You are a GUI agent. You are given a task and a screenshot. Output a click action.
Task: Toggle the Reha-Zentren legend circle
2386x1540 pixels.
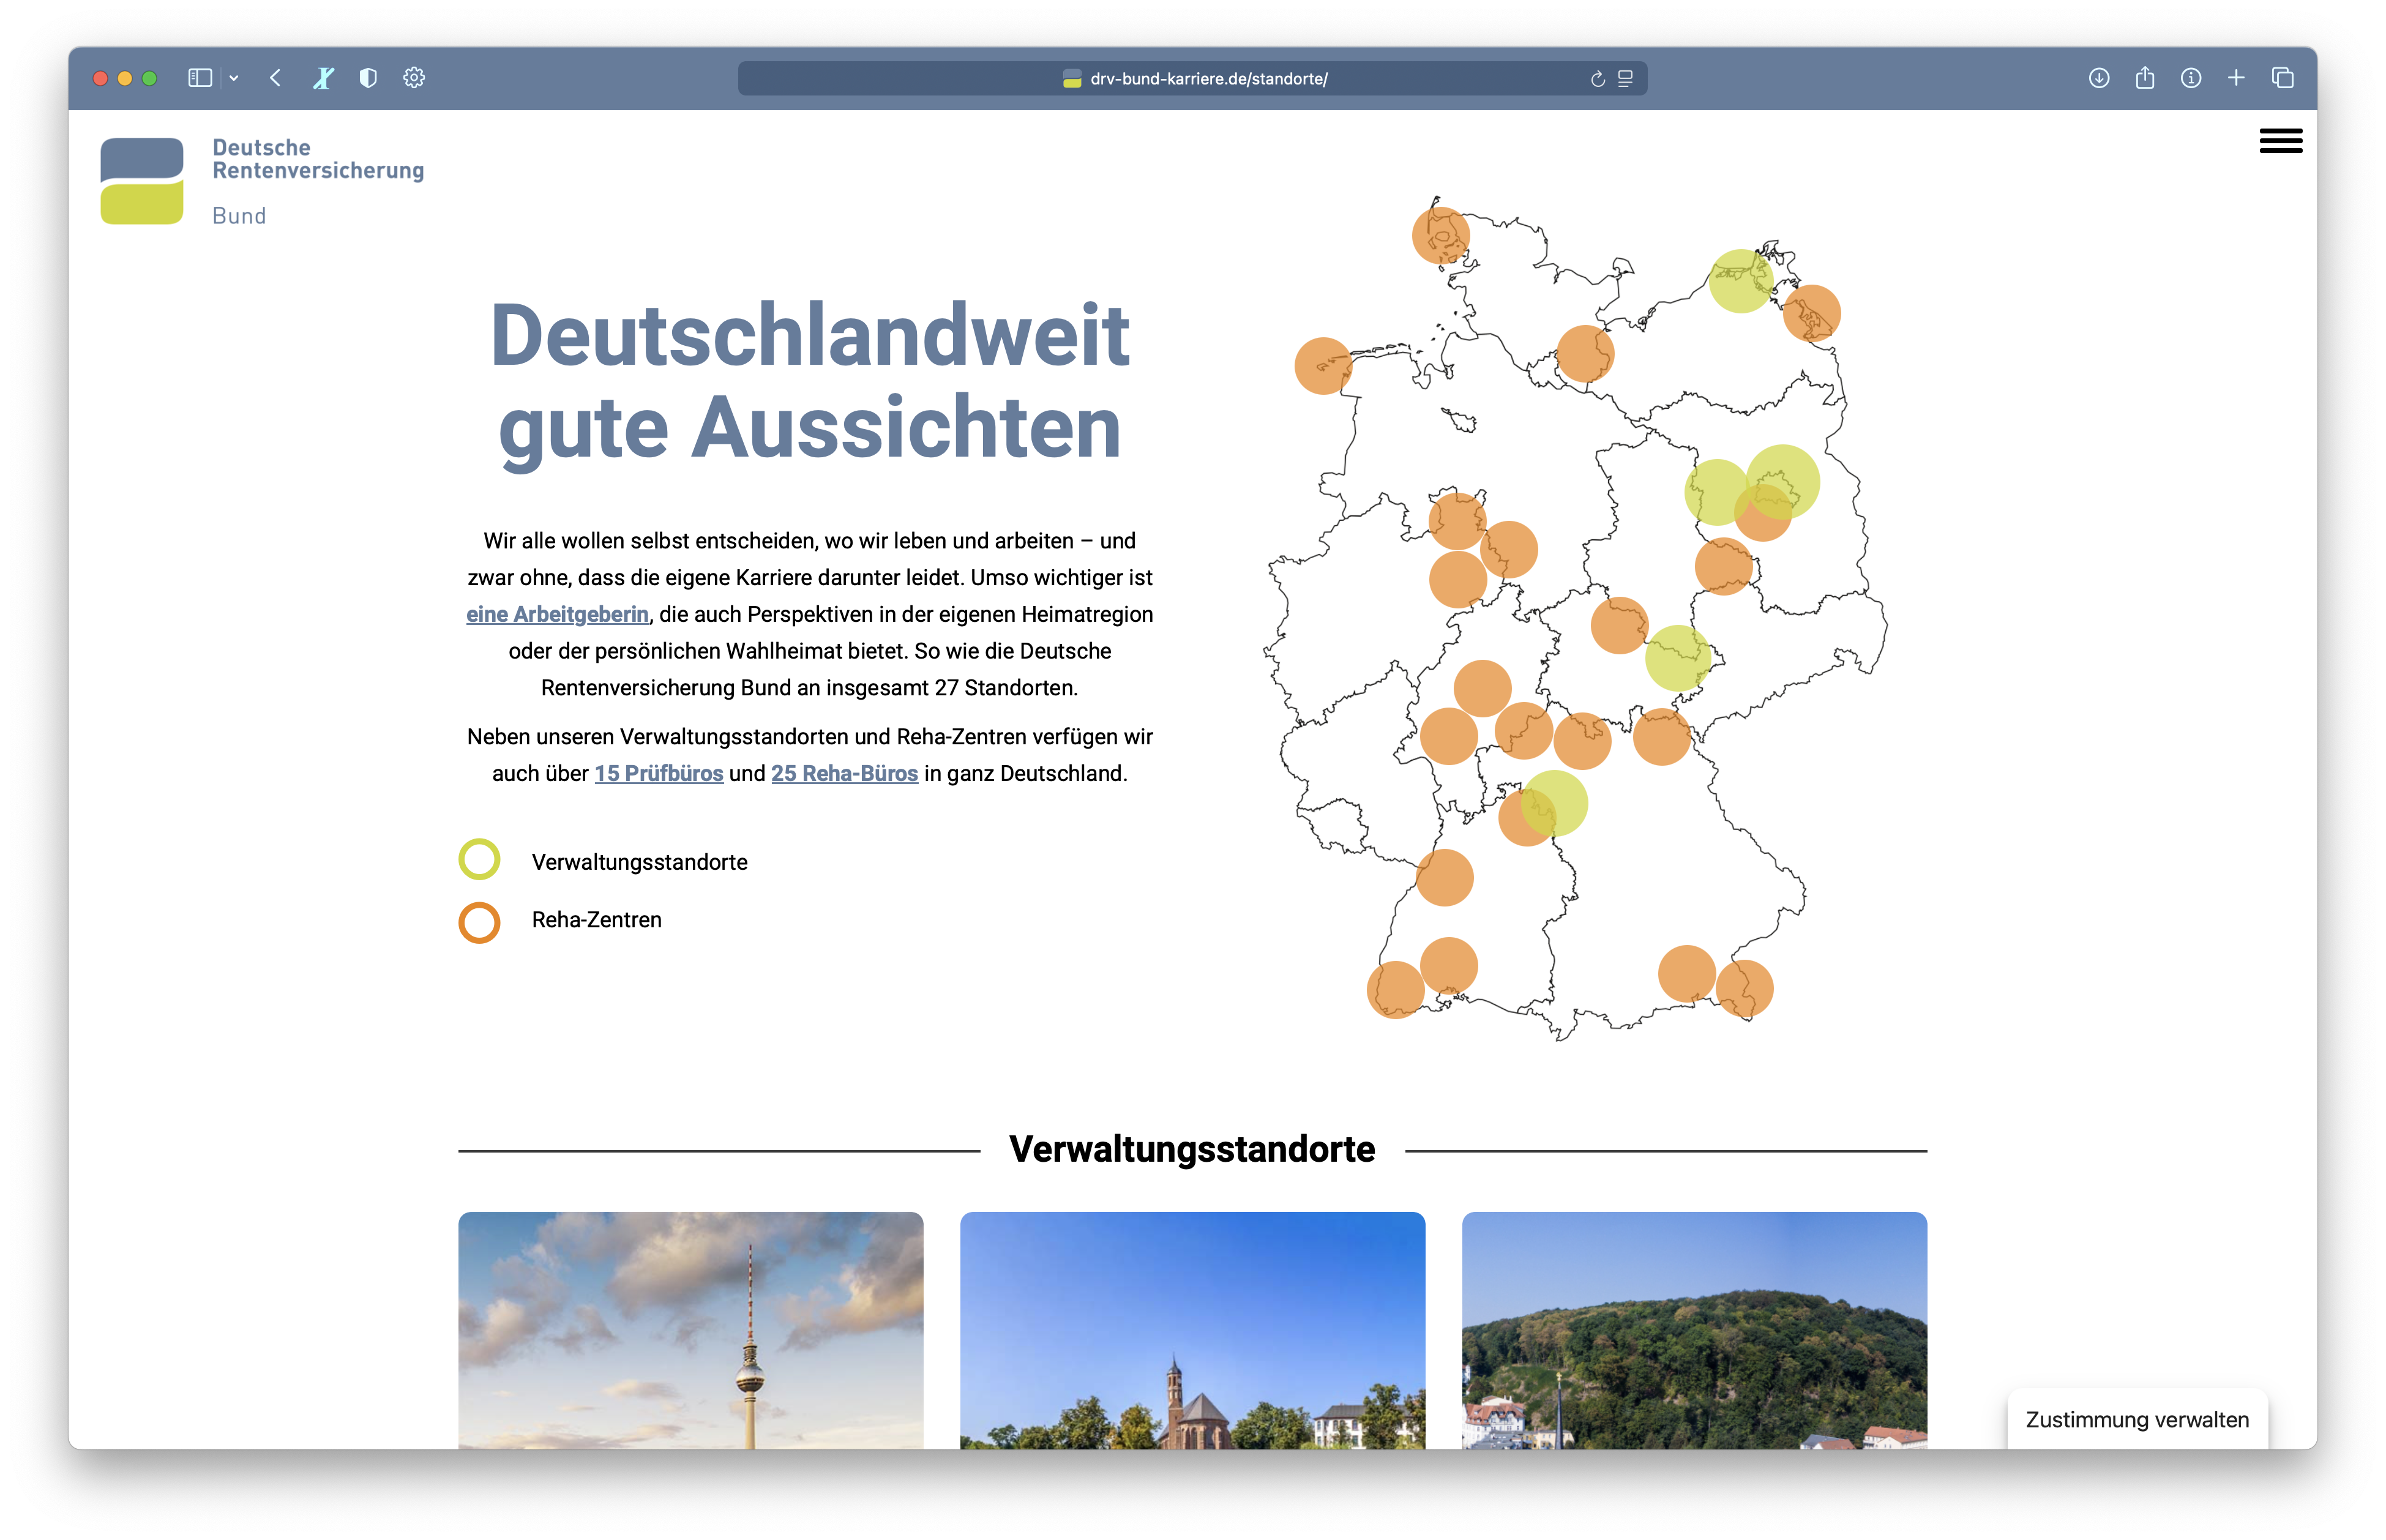[479, 922]
